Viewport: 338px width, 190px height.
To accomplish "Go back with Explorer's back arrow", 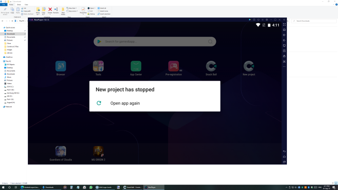I will point(3,21).
